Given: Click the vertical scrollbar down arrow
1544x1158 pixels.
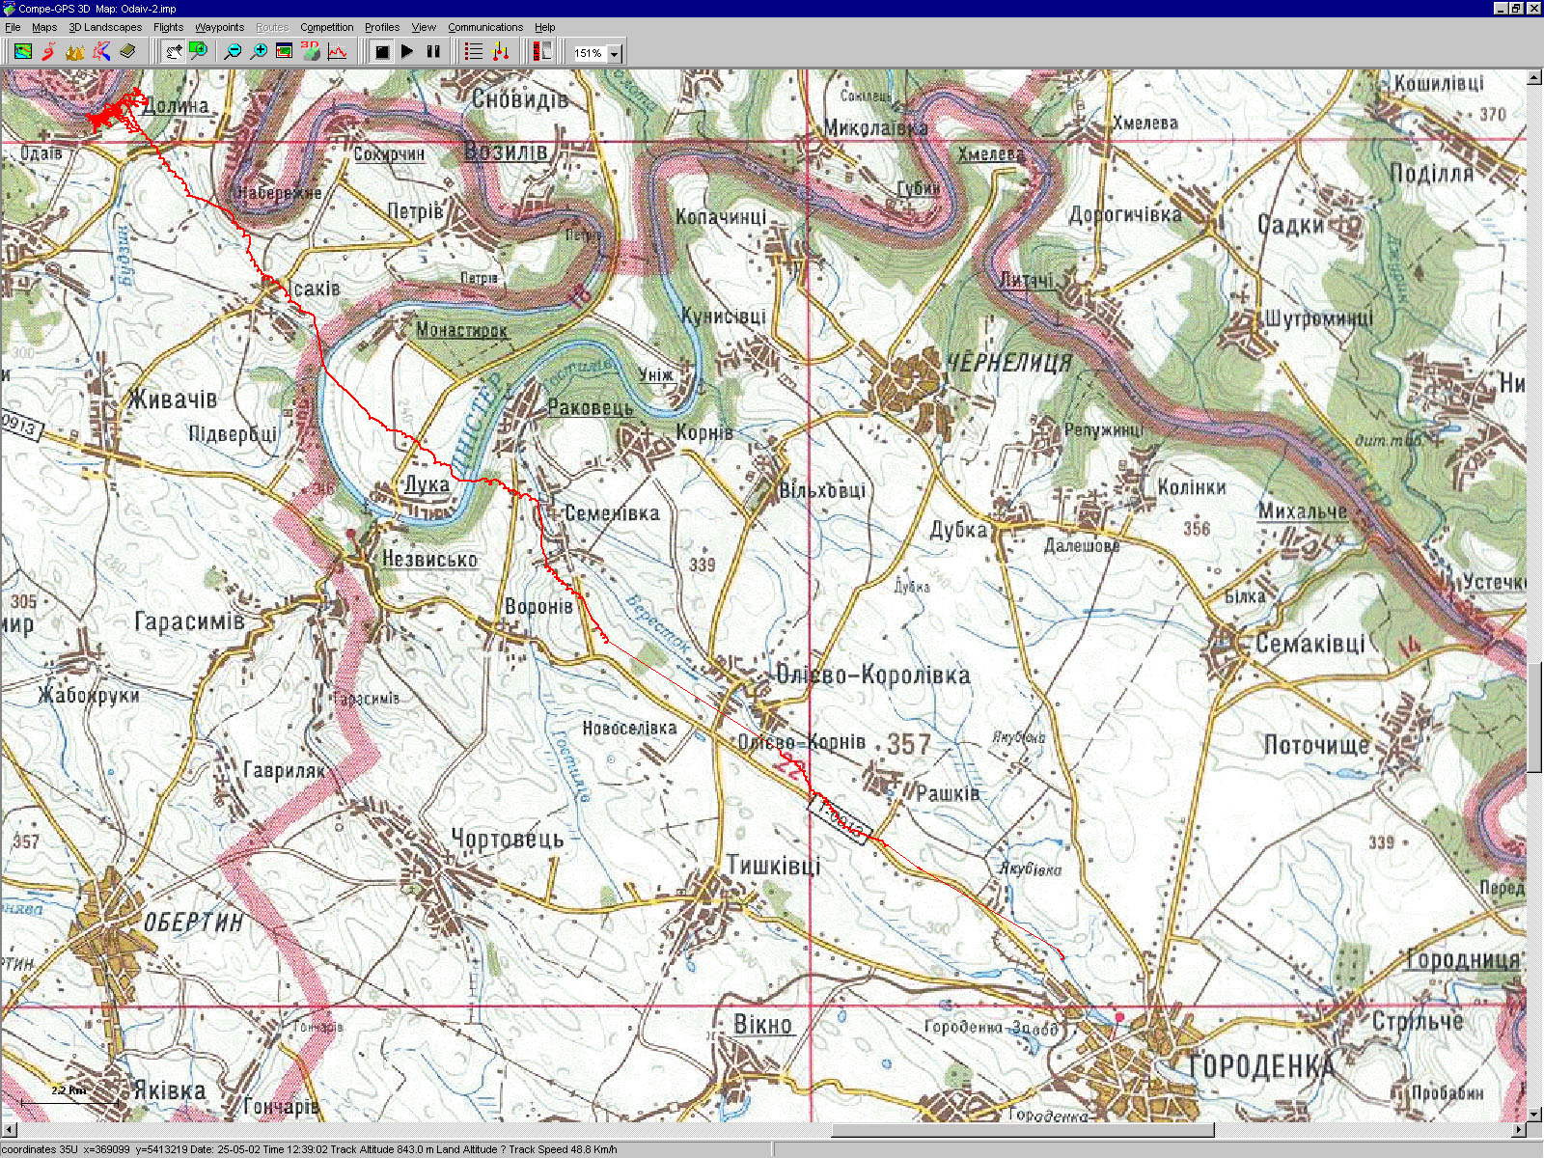Looking at the screenshot, I should (1534, 1114).
